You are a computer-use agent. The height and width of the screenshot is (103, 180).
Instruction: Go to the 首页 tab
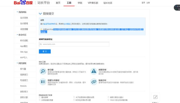(x=58, y=3)
